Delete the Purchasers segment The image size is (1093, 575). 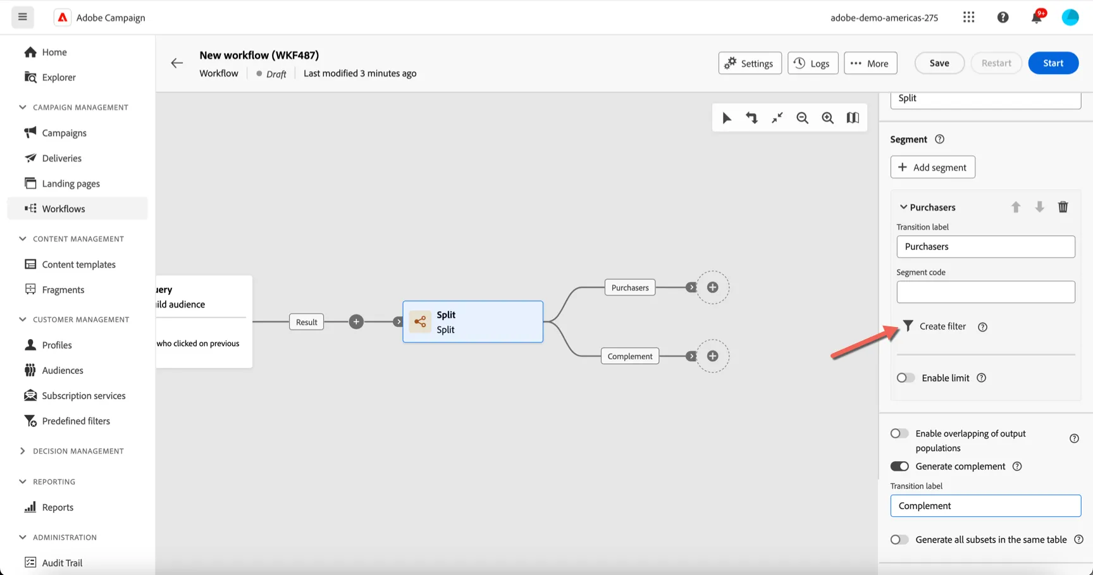click(x=1063, y=207)
